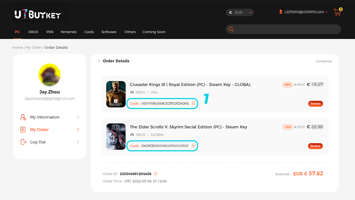Go to Home breadcrumb link
The width and height of the screenshot is (355, 200).
tap(18, 47)
